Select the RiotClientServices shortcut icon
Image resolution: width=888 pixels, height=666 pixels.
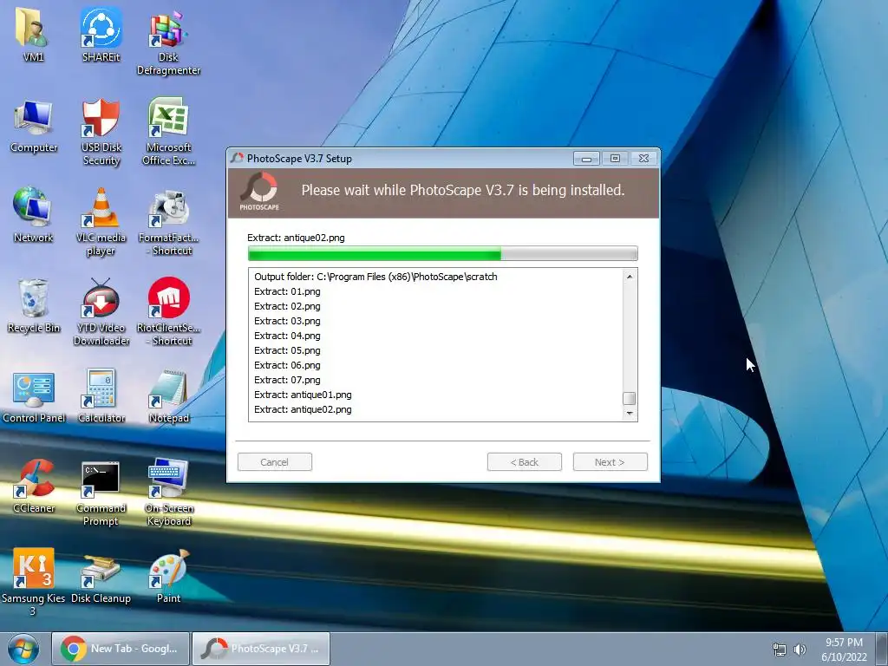click(x=168, y=311)
